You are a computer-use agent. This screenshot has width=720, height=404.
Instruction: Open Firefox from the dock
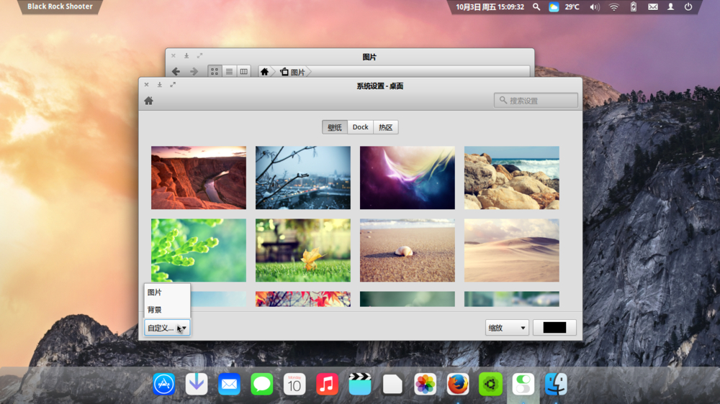tap(457, 384)
